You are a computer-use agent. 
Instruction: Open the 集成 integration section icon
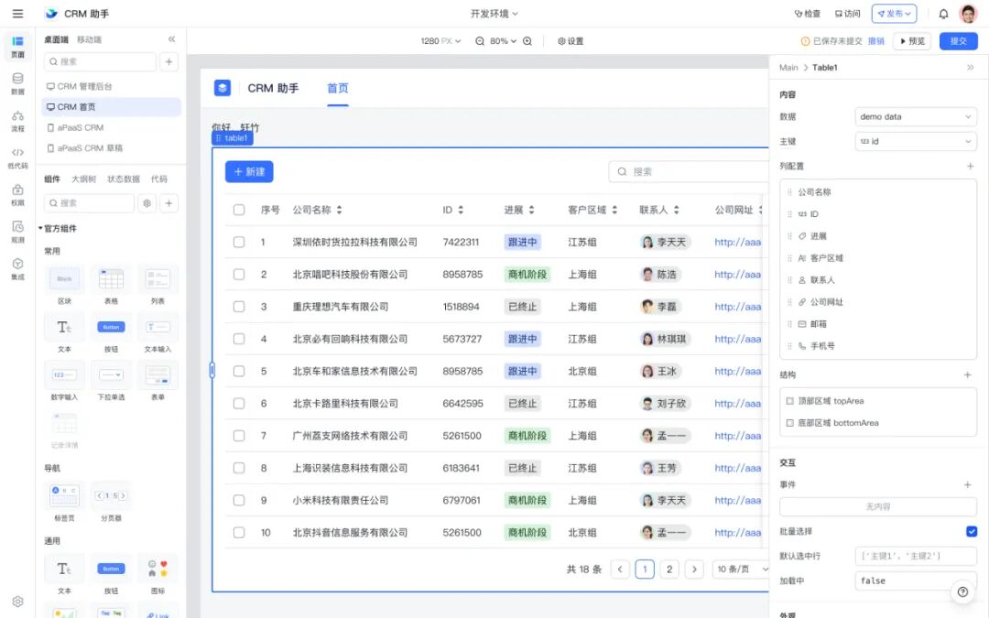(x=17, y=268)
